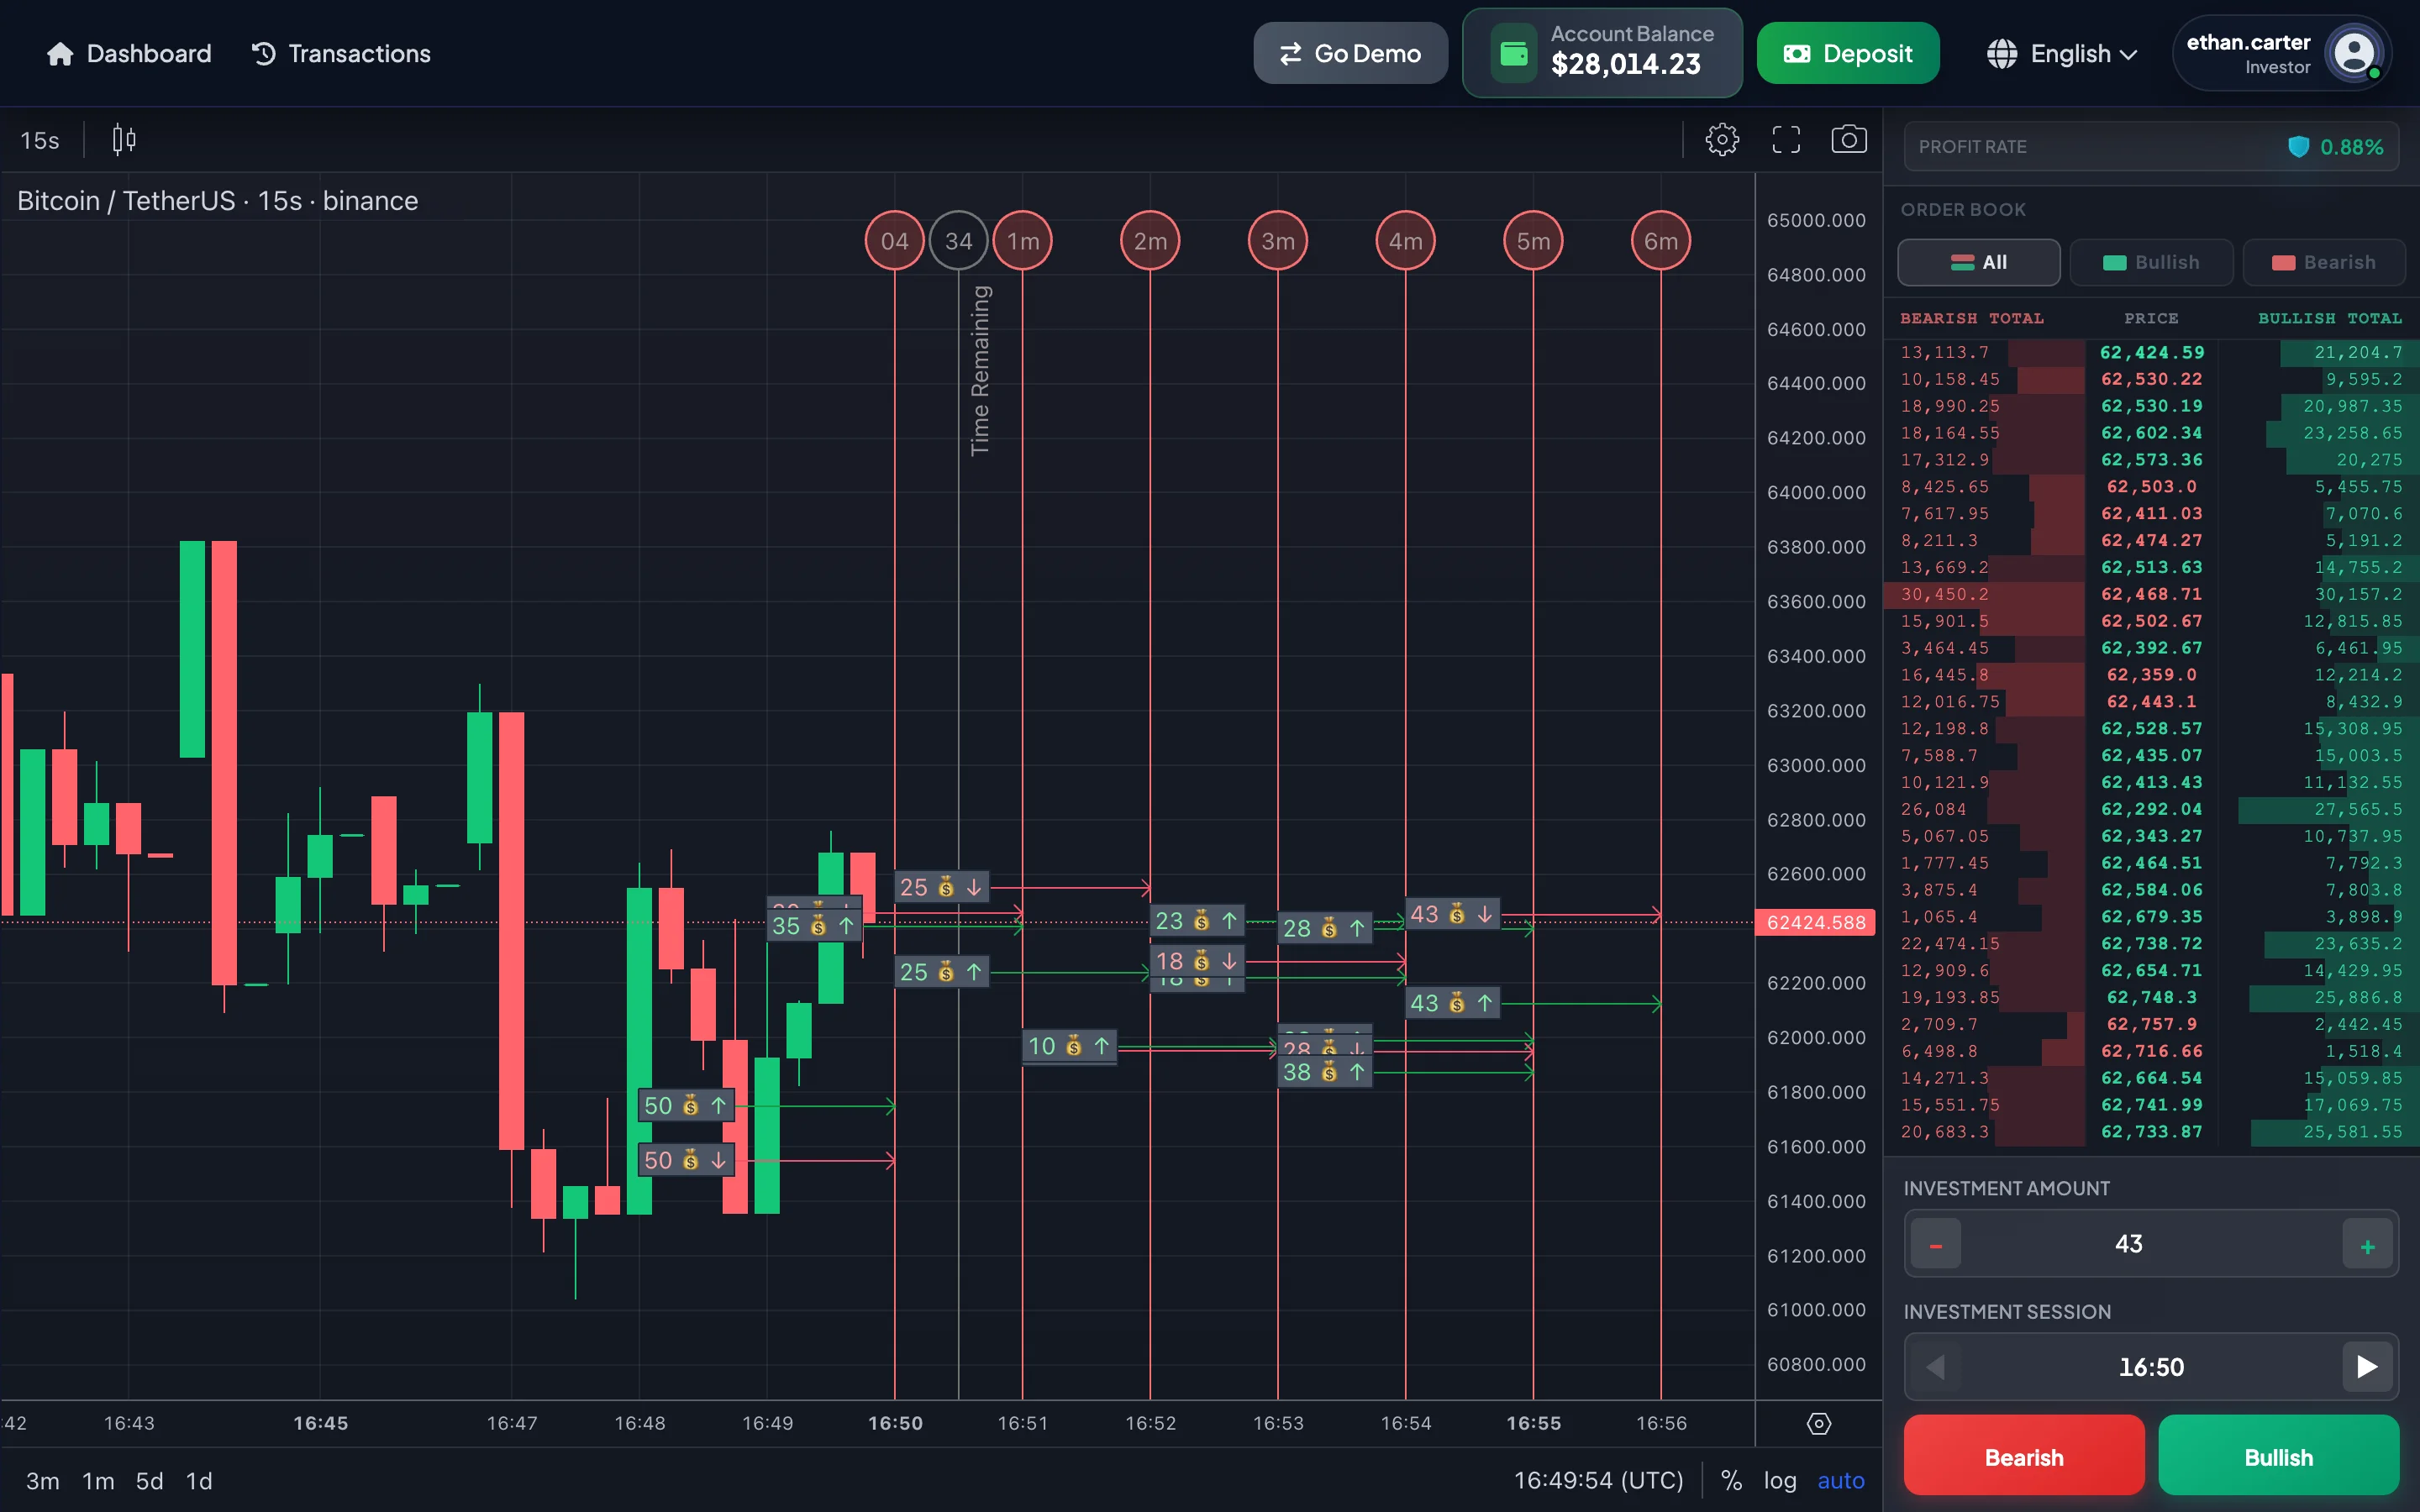Click order book row with 30,450.2 bearish total
Image resolution: width=2420 pixels, height=1512 pixels.
(x=2151, y=594)
